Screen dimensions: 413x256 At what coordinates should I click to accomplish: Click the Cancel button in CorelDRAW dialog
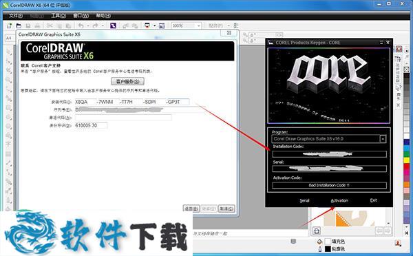coord(226,209)
